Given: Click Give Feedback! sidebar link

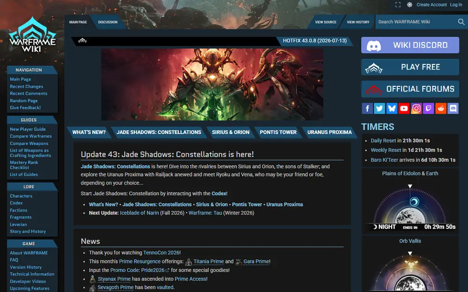Looking at the screenshot, I should 25,108.
